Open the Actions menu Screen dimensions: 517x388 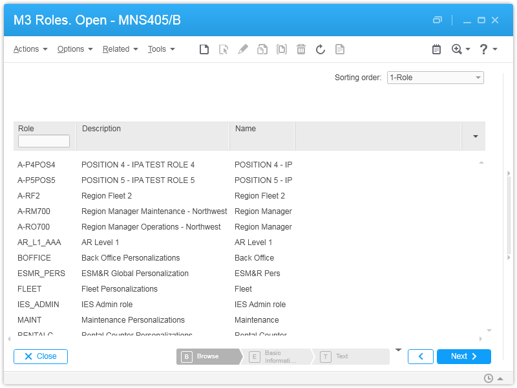pos(30,49)
